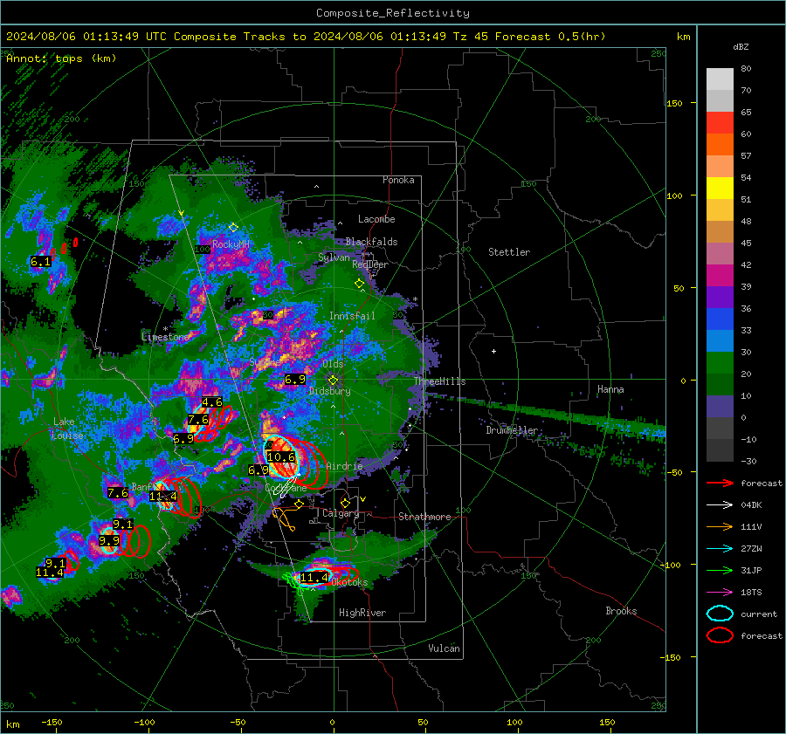
Task: Select the orange 111V arrow legend icon
Action: (720, 526)
